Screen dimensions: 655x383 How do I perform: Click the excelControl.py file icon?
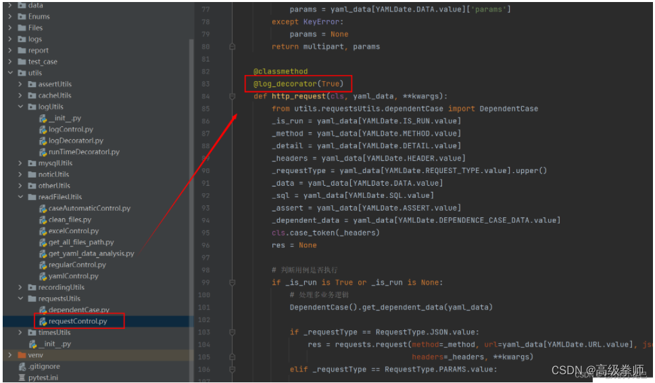tap(43, 231)
